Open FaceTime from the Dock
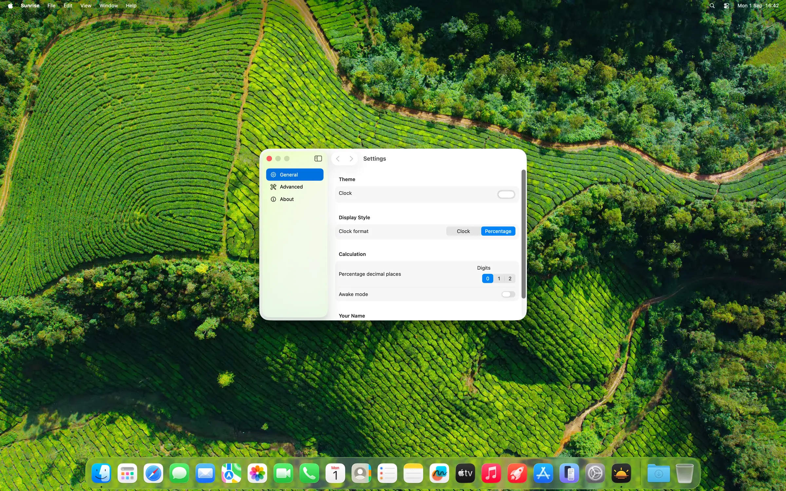Image resolution: width=786 pixels, height=491 pixels. tap(283, 473)
